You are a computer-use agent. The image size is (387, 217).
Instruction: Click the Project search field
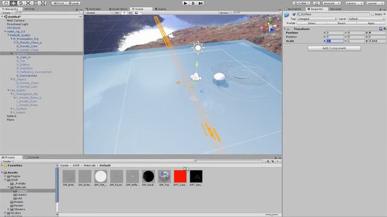(x=229, y=162)
